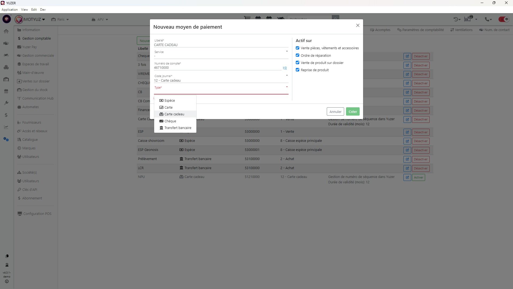Choose Transfert bancaire from type list
This screenshot has width=513, height=289.
[178, 128]
